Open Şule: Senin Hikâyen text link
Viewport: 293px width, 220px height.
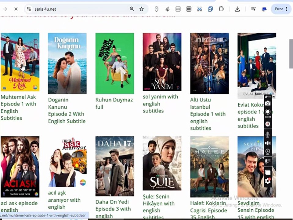158,207
